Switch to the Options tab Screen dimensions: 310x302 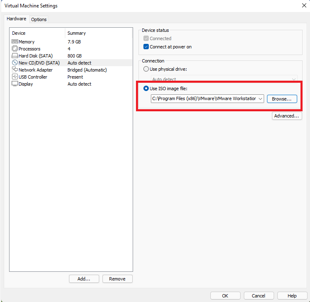pos(39,19)
